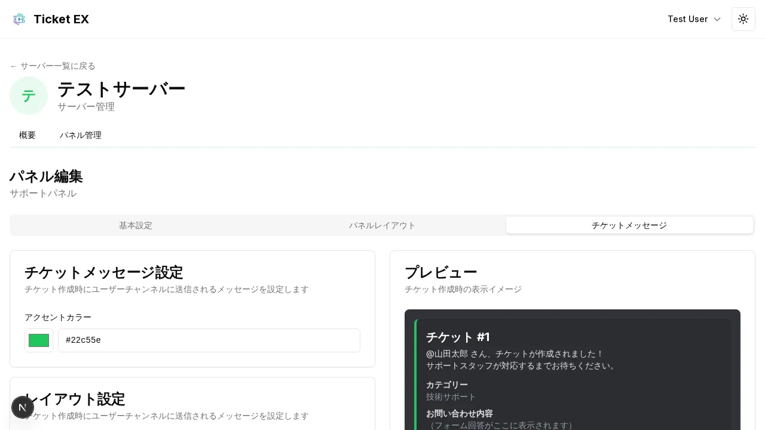Click the テストサーバー server heading
Screen dimensions: 765x430
(121, 90)
